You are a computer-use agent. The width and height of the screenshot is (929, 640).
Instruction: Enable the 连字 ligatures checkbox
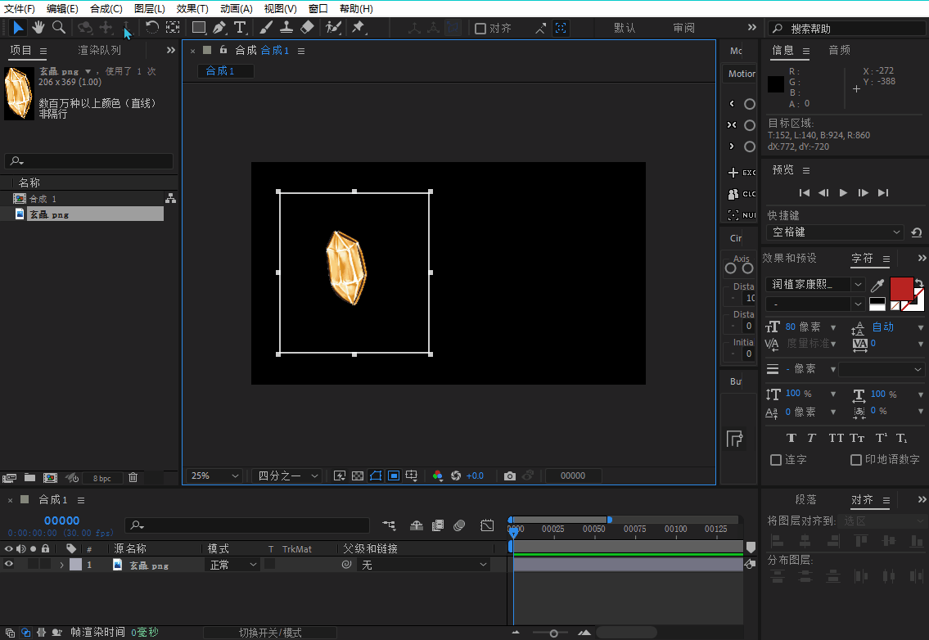(776, 460)
